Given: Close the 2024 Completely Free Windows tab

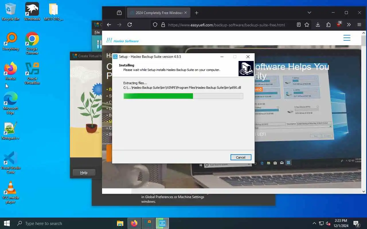Looking at the screenshot, I should (186, 13).
